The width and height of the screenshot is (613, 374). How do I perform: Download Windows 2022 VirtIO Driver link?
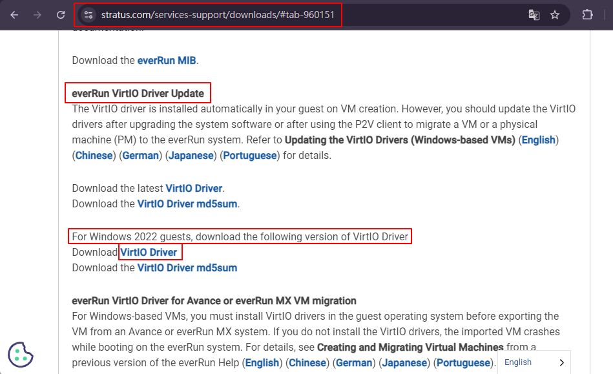[149, 253]
